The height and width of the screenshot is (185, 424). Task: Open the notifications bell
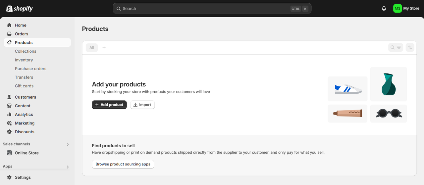click(x=384, y=9)
